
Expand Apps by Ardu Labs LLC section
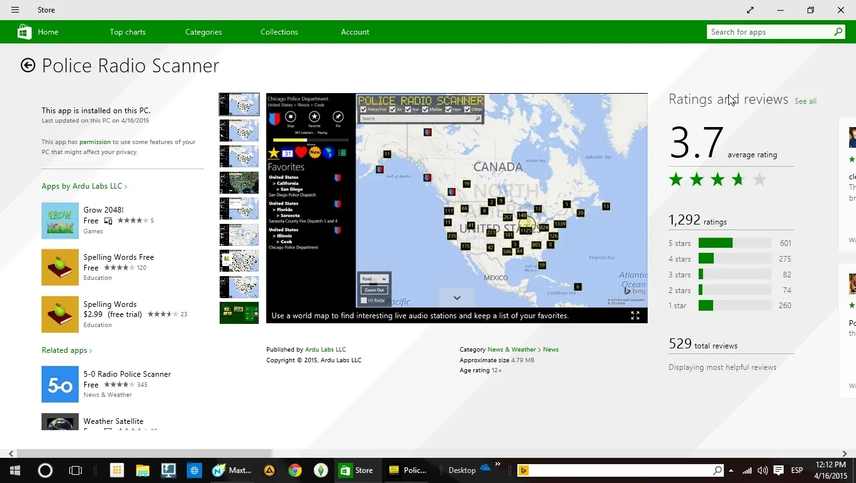pyautogui.click(x=84, y=186)
